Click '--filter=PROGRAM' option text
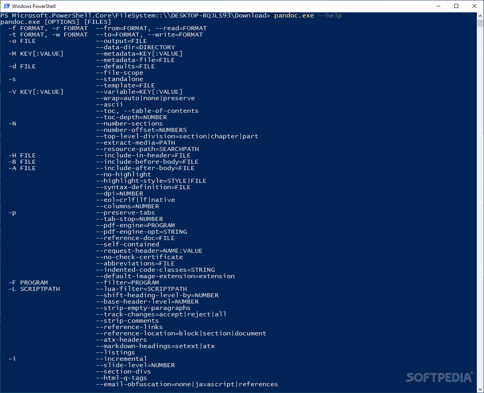Screen dimensions: 484x393 click(127, 283)
